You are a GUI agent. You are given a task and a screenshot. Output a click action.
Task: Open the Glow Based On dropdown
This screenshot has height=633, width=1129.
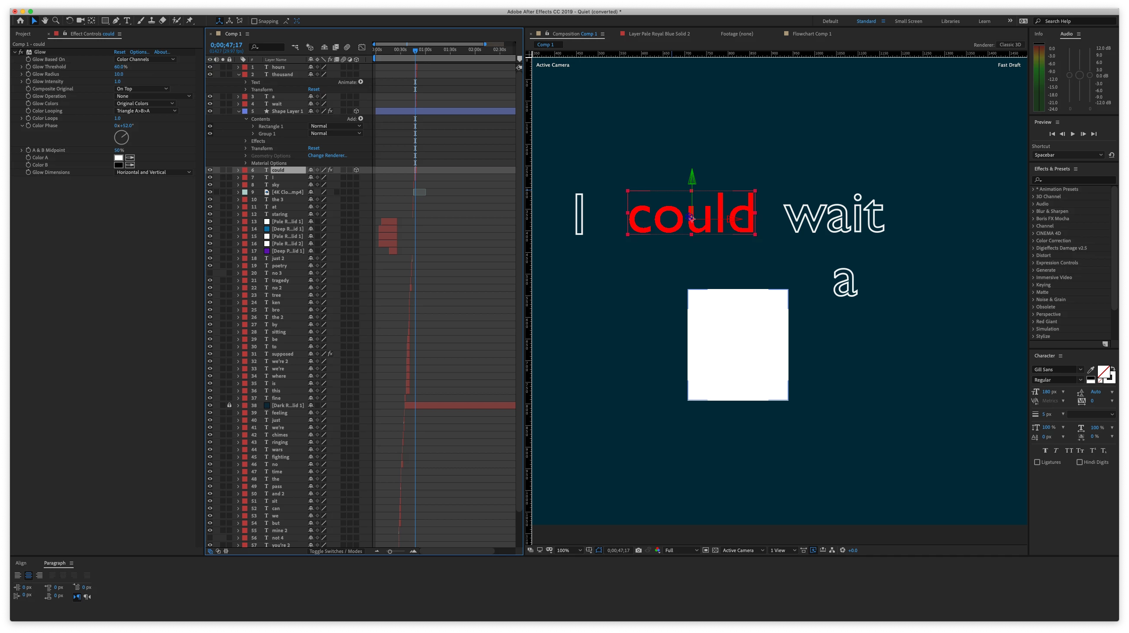(145, 60)
